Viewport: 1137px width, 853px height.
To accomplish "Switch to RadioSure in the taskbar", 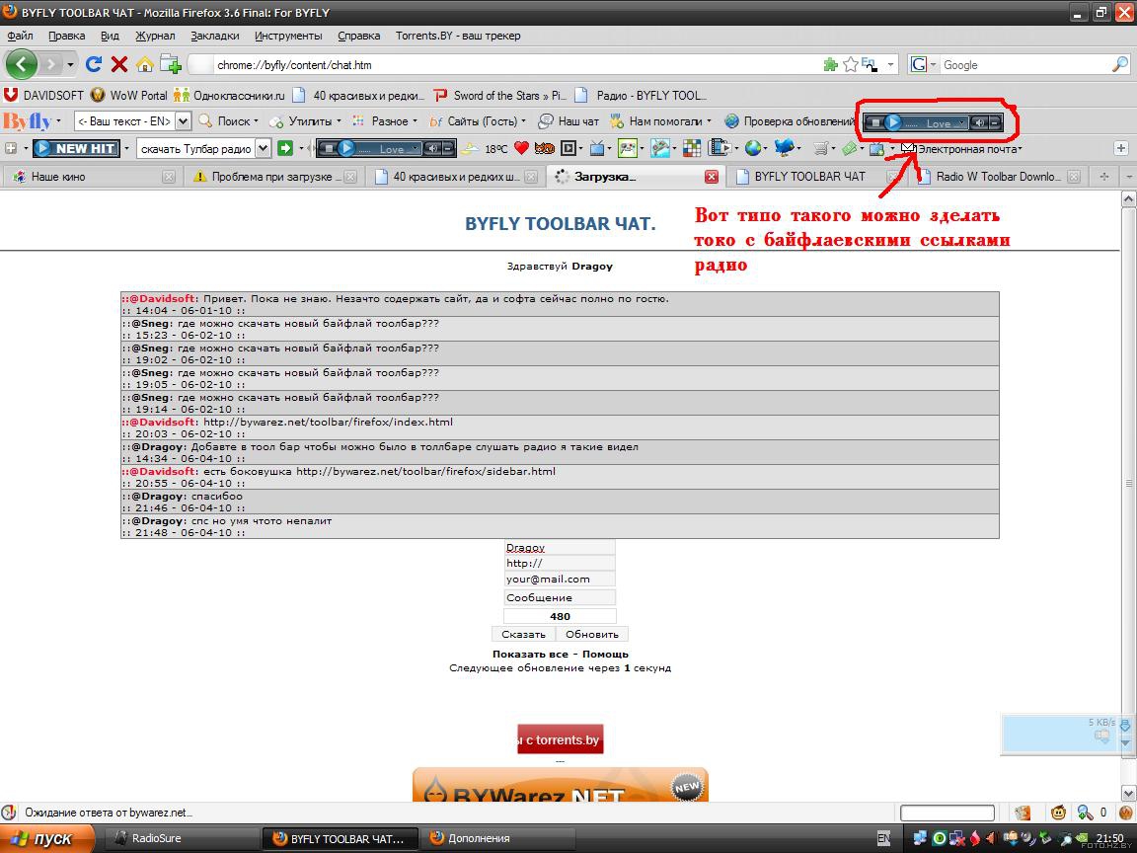I will click(182, 838).
